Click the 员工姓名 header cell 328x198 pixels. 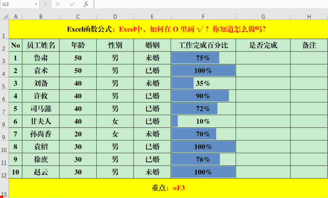(41, 45)
